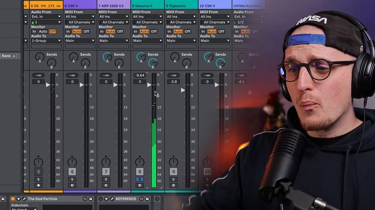This screenshot has height=210, width=375.
Task: Arm the 9 Pigments track
Action: click(x=173, y=185)
